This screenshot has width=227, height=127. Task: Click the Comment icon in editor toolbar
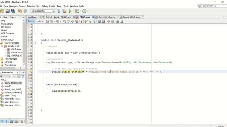pyautogui.click(x=118, y=21)
